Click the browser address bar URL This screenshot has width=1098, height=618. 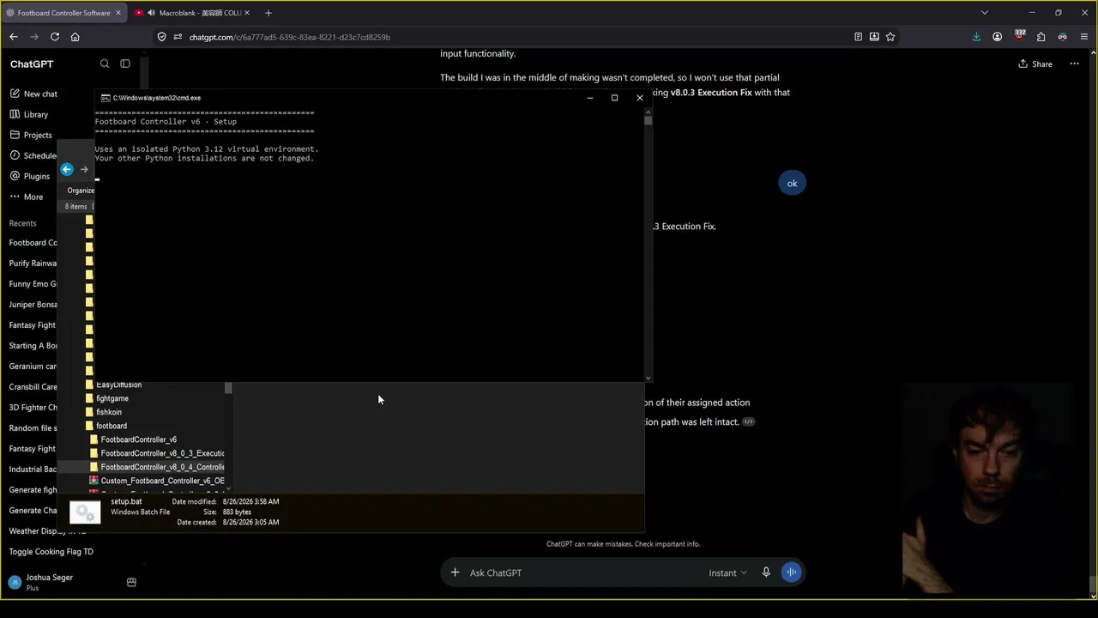click(290, 37)
